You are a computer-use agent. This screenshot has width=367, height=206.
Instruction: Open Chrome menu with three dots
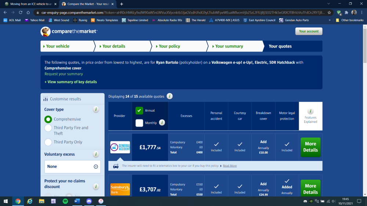(361, 12)
